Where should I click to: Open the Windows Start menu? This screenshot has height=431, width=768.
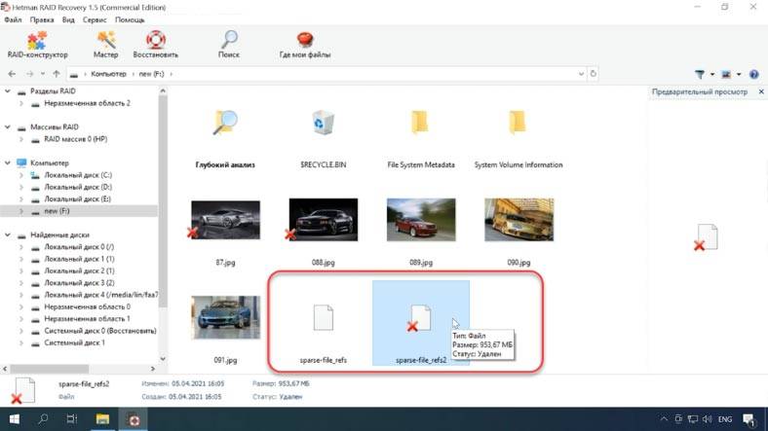pos(15,419)
